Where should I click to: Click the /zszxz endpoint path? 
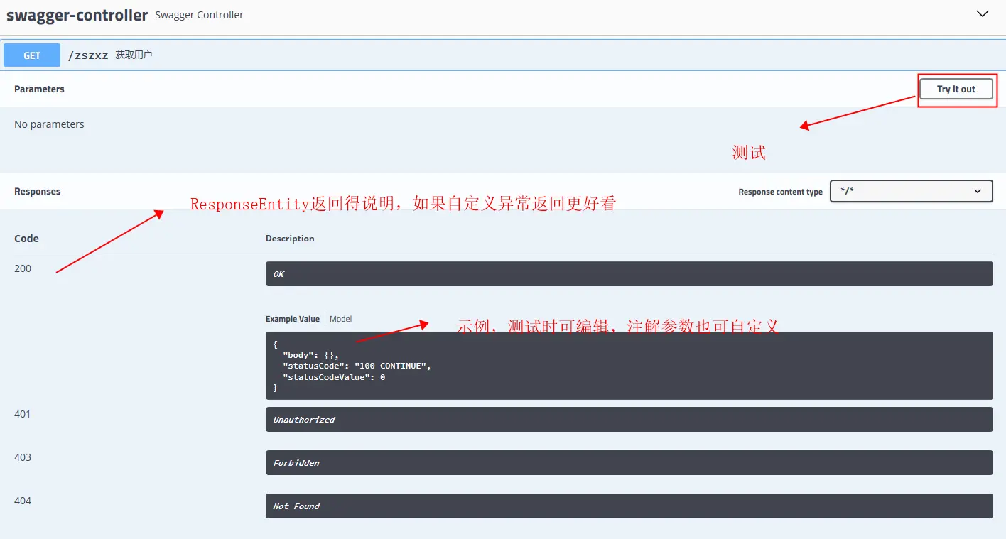point(88,55)
